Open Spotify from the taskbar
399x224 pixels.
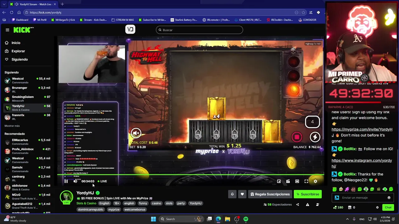[246, 219]
